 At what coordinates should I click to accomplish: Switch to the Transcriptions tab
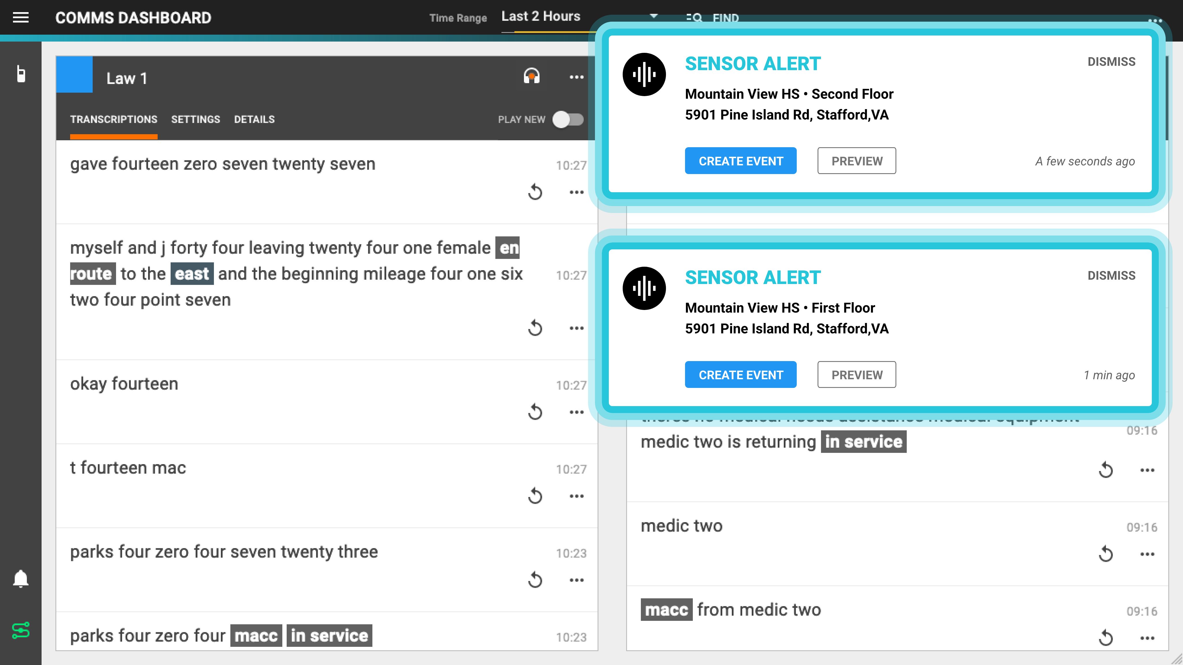[113, 119]
